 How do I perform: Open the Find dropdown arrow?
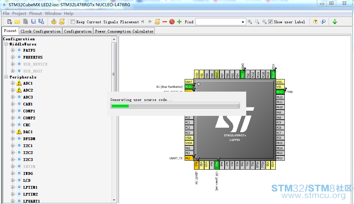coord(243,22)
